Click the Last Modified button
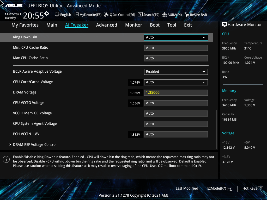 coord(187,188)
